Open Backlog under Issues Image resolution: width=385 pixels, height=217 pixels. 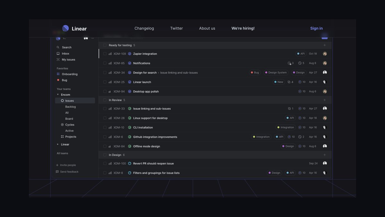[71, 107]
